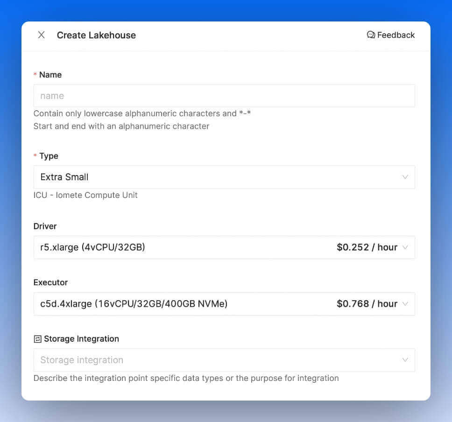Open the Type dropdown showing Extra Small
452x422 pixels.
point(224,177)
